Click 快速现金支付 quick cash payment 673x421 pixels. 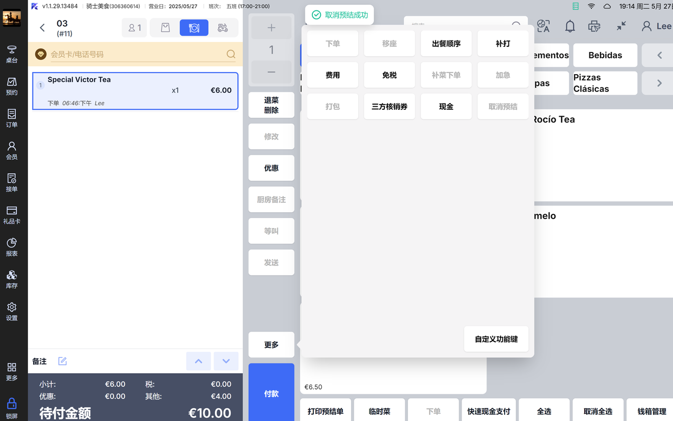pyautogui.click(x=489, y=411)
